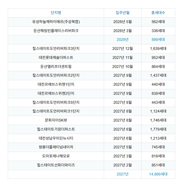Click the 14,889세대 total cell

tap(158, 174)
